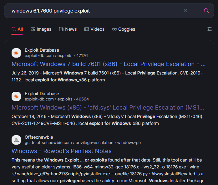Focus the search box containing windows 6.1.7600
Image resolution: width=218 pixels, height=185 pixels.
(96, 11)
